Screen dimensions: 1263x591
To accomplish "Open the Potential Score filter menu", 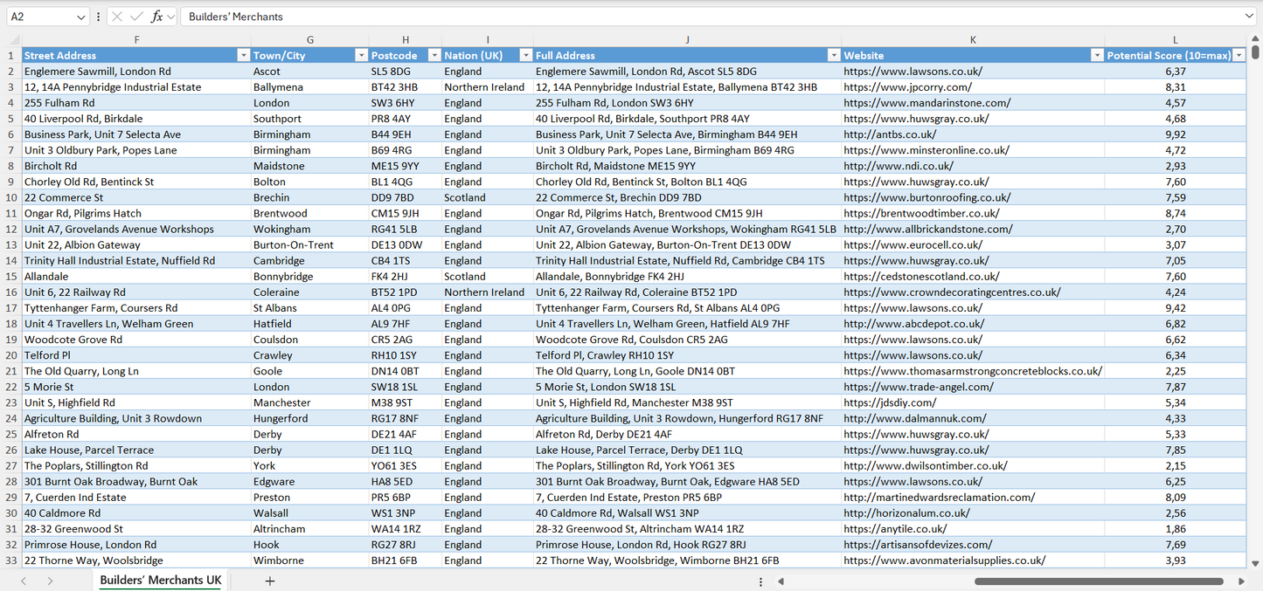I will [x=1240, y=55].
